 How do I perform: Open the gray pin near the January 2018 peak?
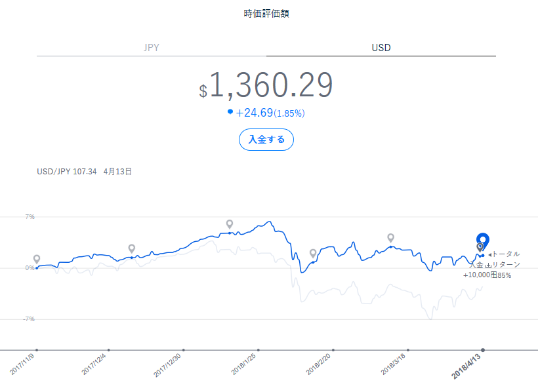coord(230,224)
